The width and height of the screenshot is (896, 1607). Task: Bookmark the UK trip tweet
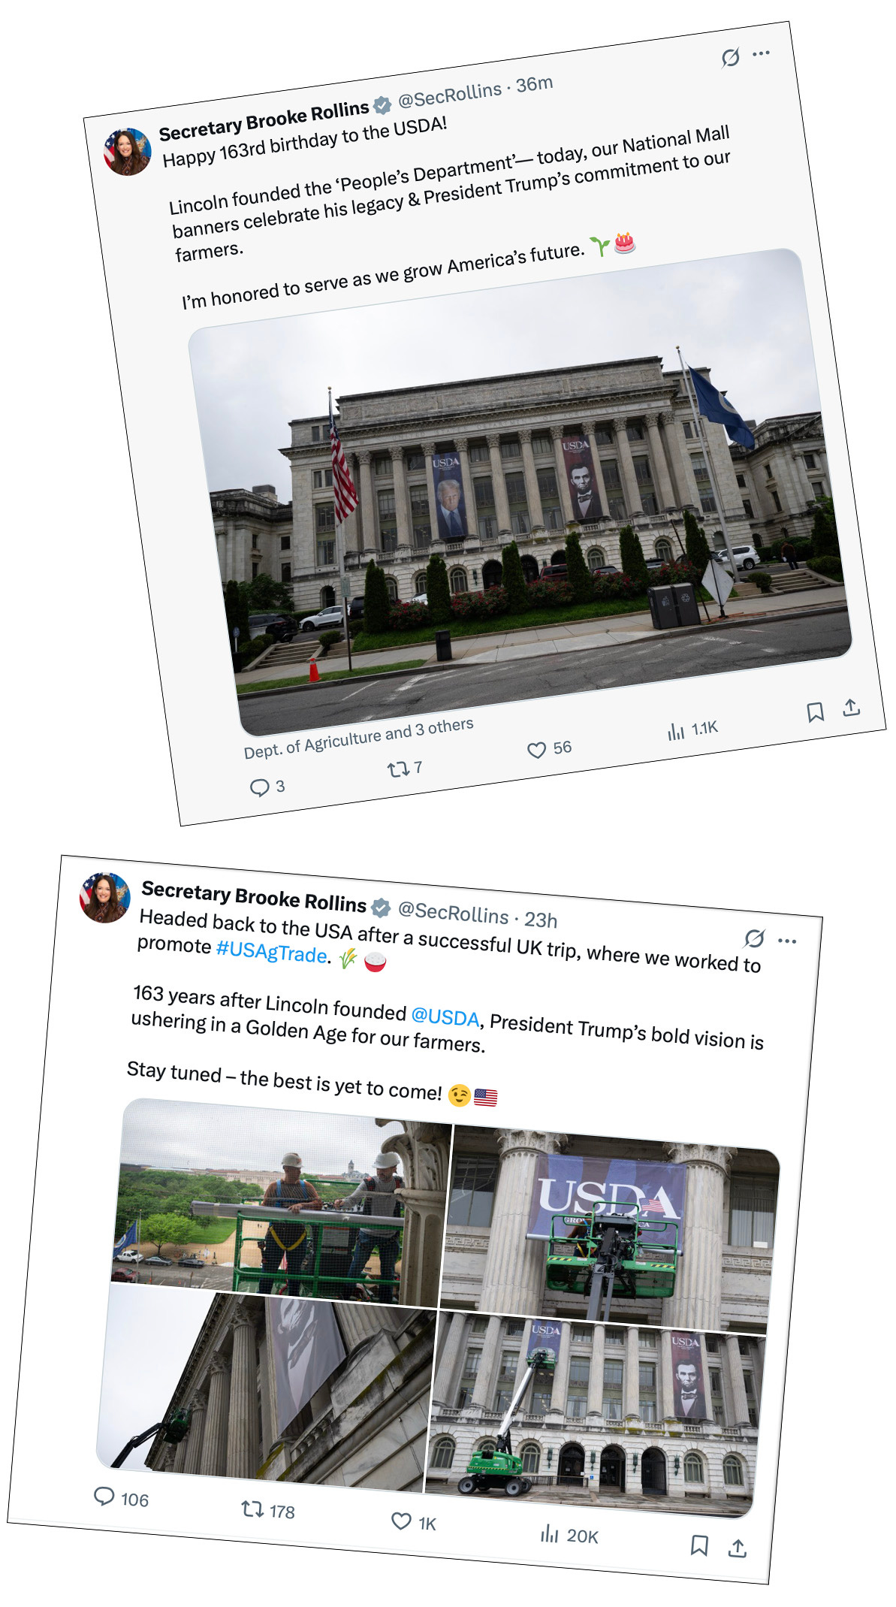699,1545
